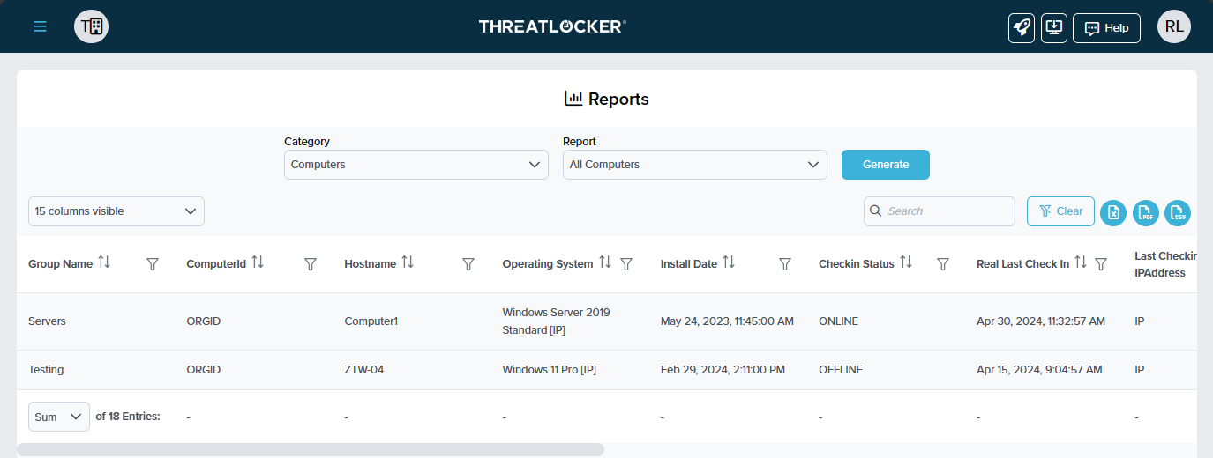The width and height of the screenshot is (1213, 458).
Task: Export report to PDF icon
Action: pos(1145,212)
